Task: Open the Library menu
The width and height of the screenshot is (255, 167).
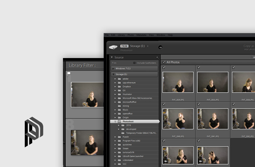Action: click(x=121, y=35)
